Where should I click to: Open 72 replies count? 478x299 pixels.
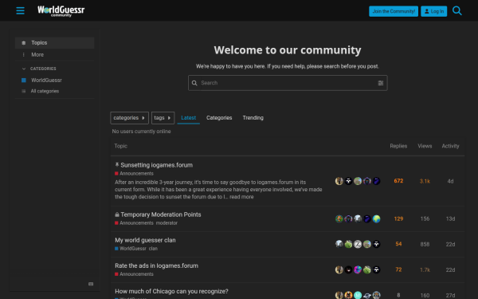398,269
